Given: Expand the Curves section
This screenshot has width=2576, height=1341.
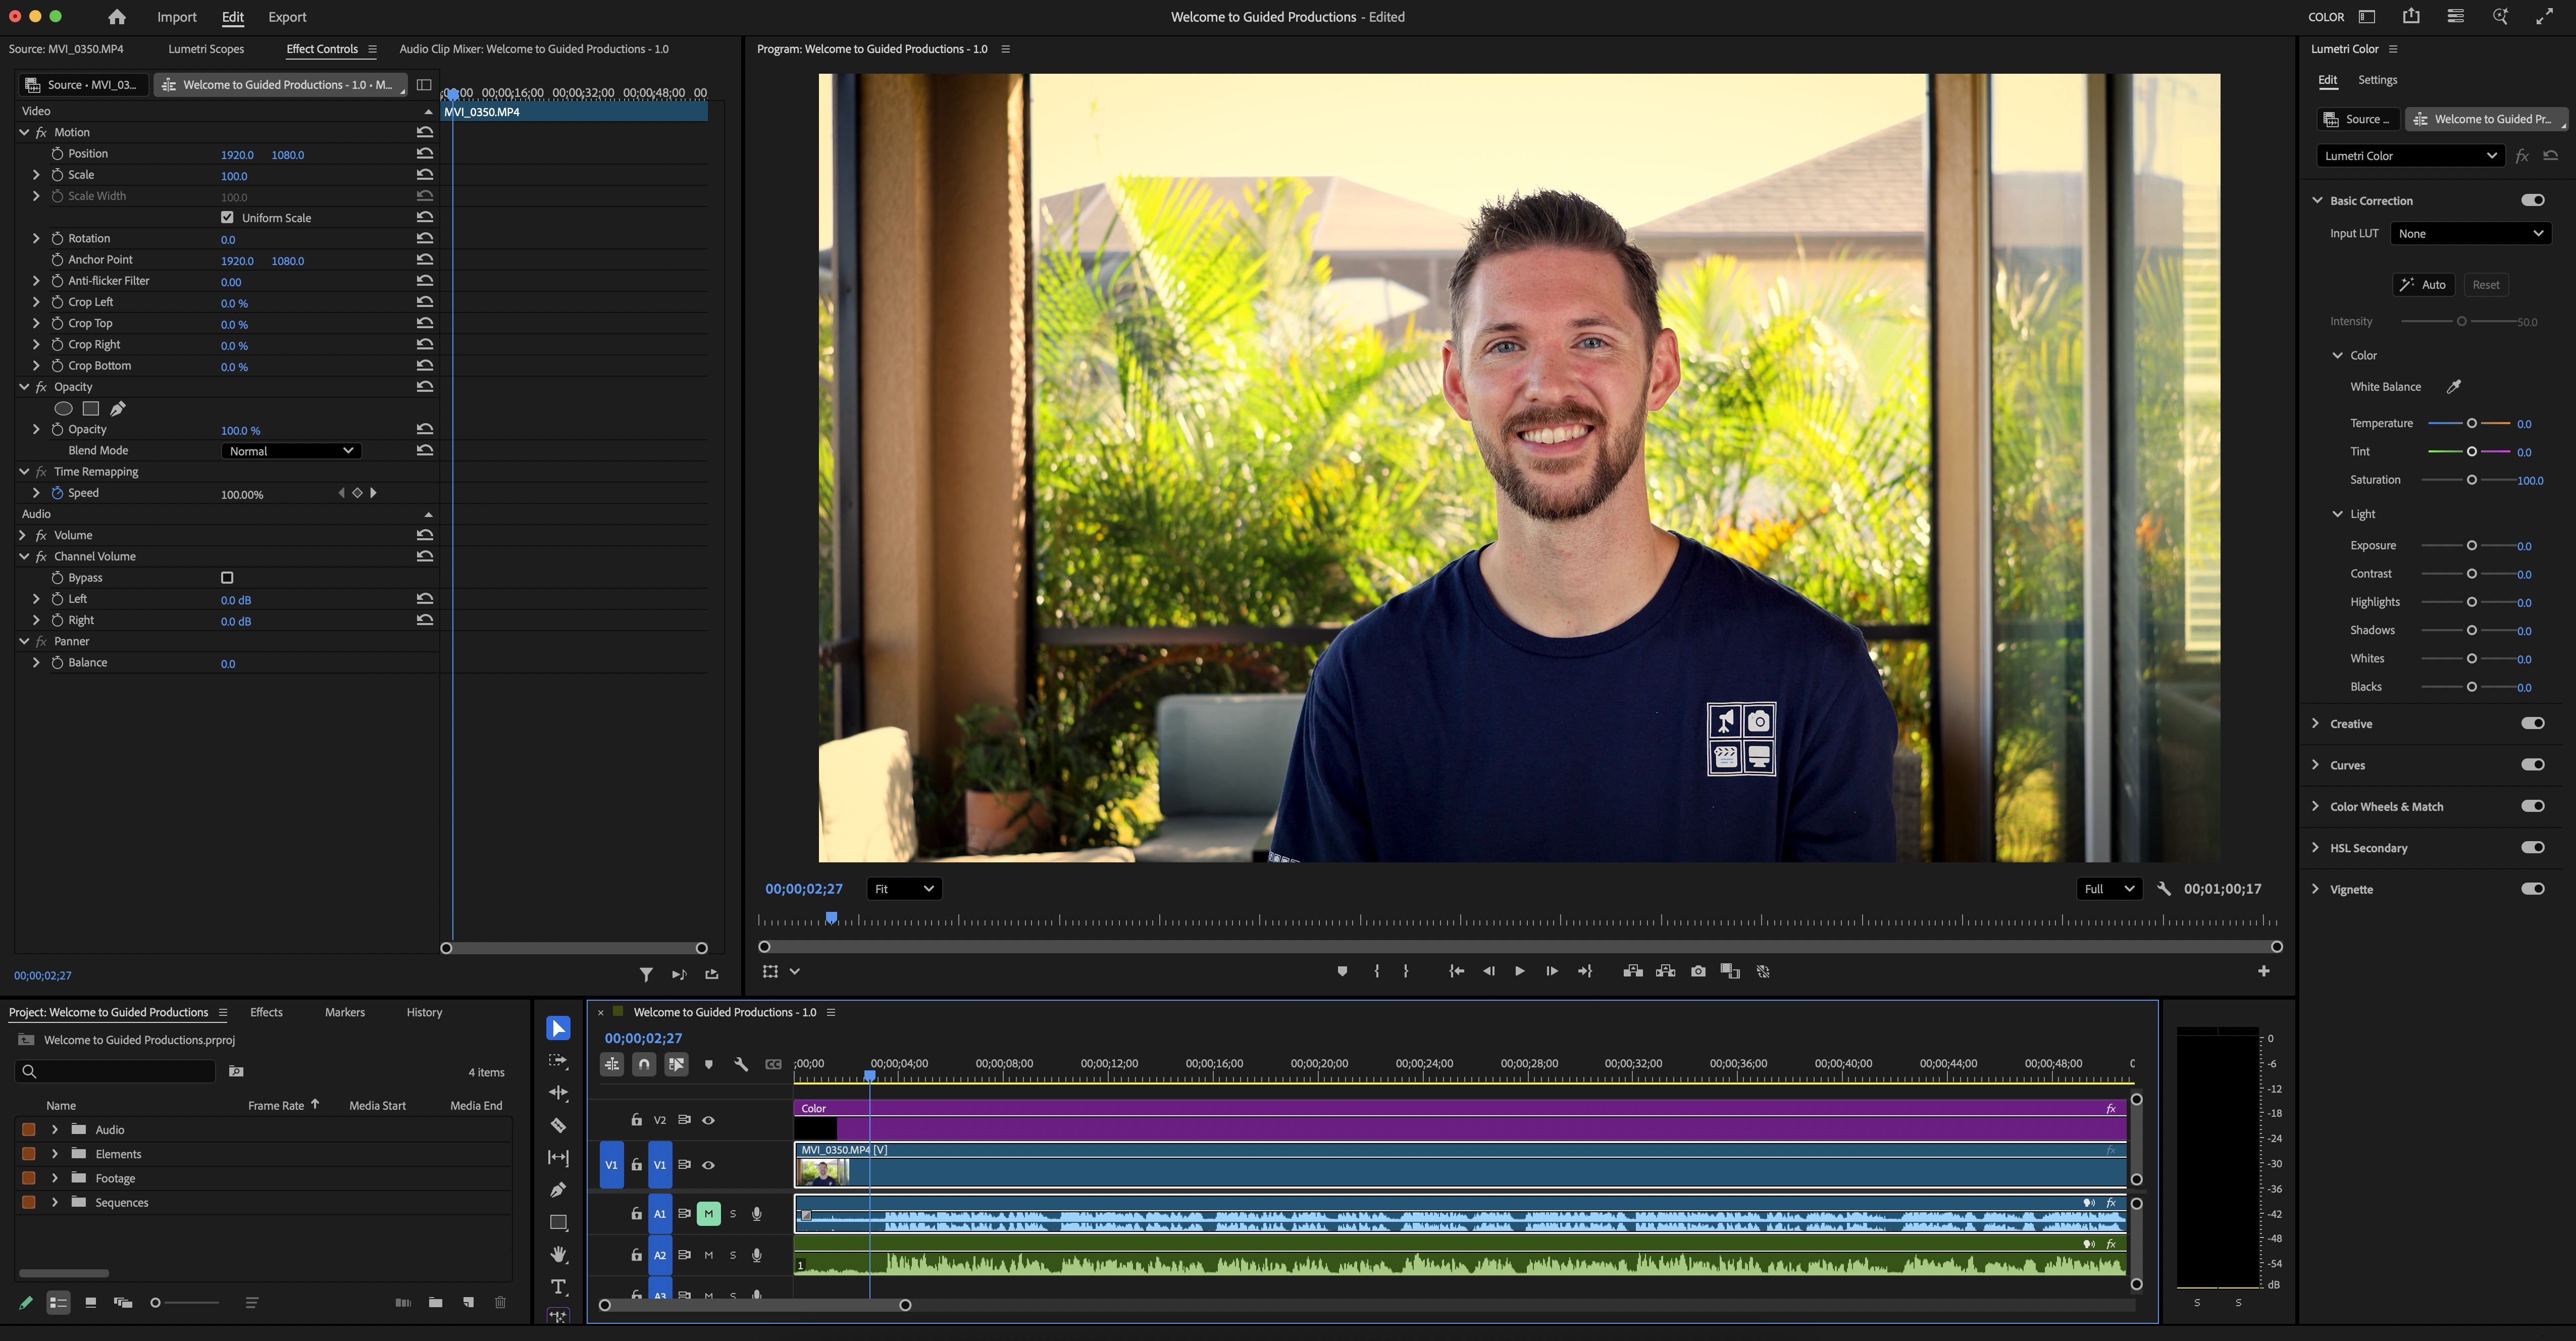Looking at the screenshot, I should (2316, 765).
